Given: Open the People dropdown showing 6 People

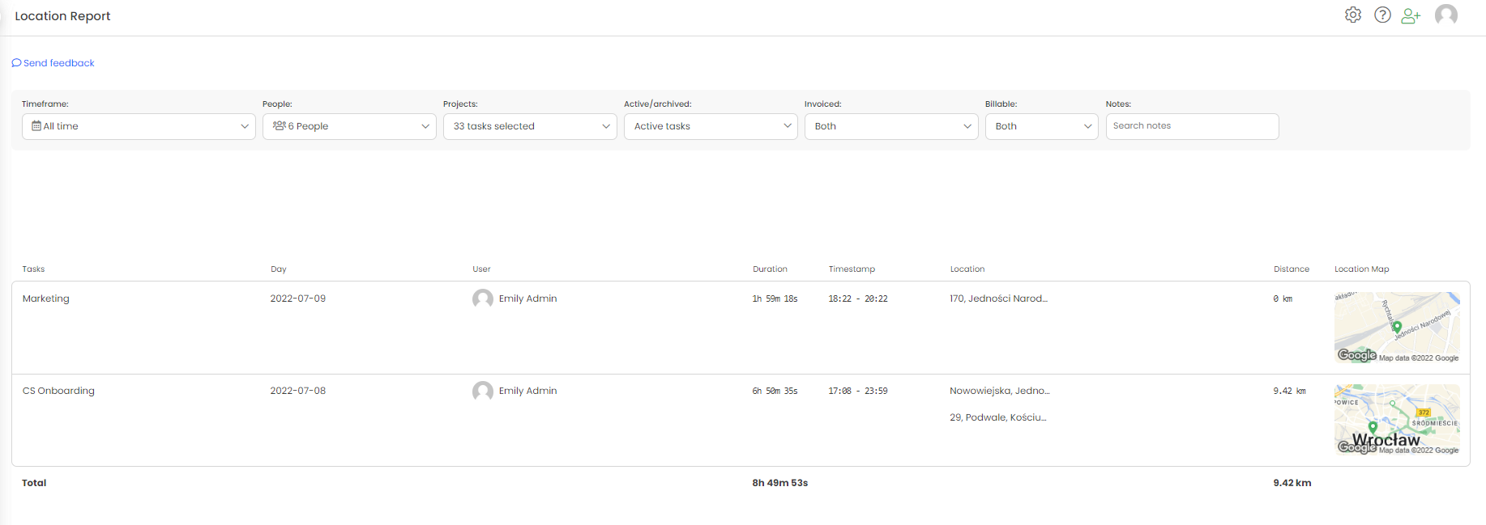Looking at the screenshot, I should [349, 126].
